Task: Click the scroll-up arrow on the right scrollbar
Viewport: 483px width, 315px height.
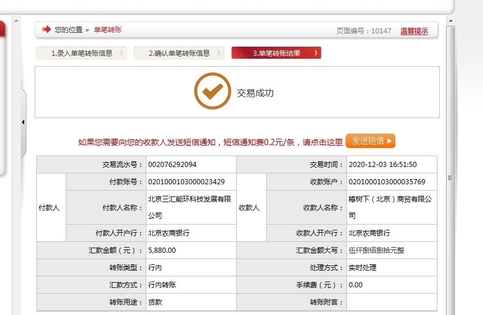Action: [x=450, y=21]
